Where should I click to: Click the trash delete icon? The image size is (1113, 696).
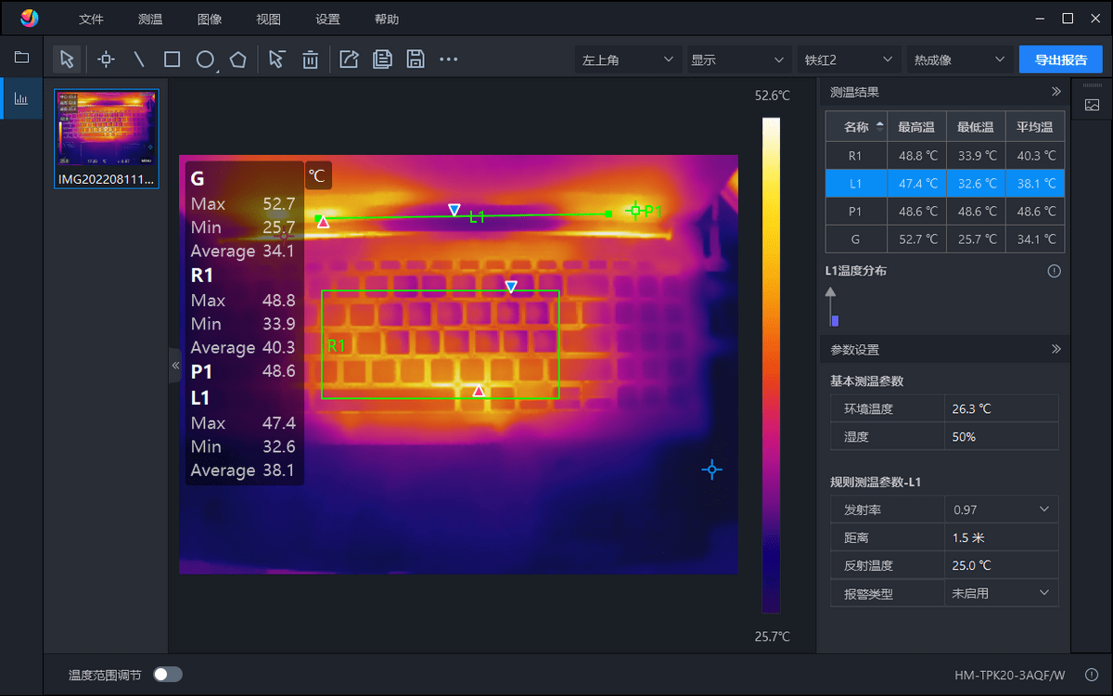311,59
